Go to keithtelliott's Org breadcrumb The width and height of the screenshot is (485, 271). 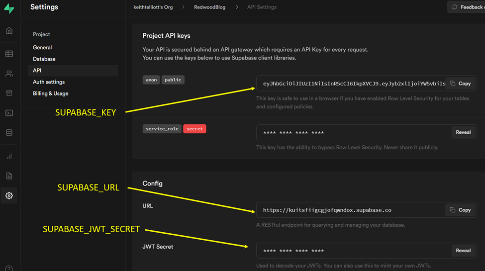tap(153, 7)
